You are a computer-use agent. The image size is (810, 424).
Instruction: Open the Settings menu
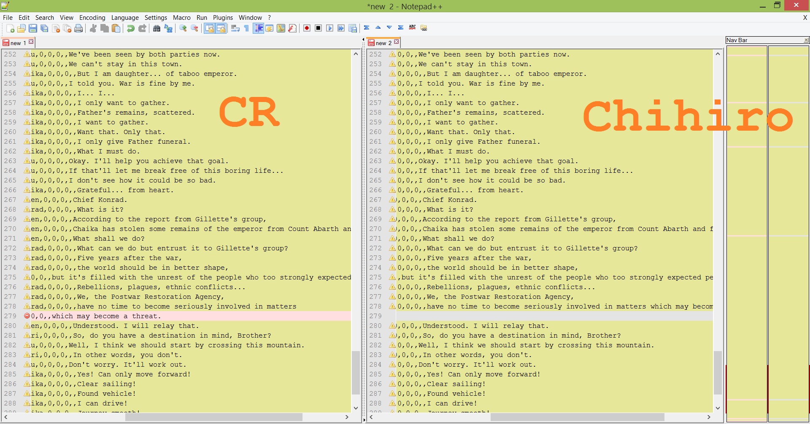click(x=156, y=17)
